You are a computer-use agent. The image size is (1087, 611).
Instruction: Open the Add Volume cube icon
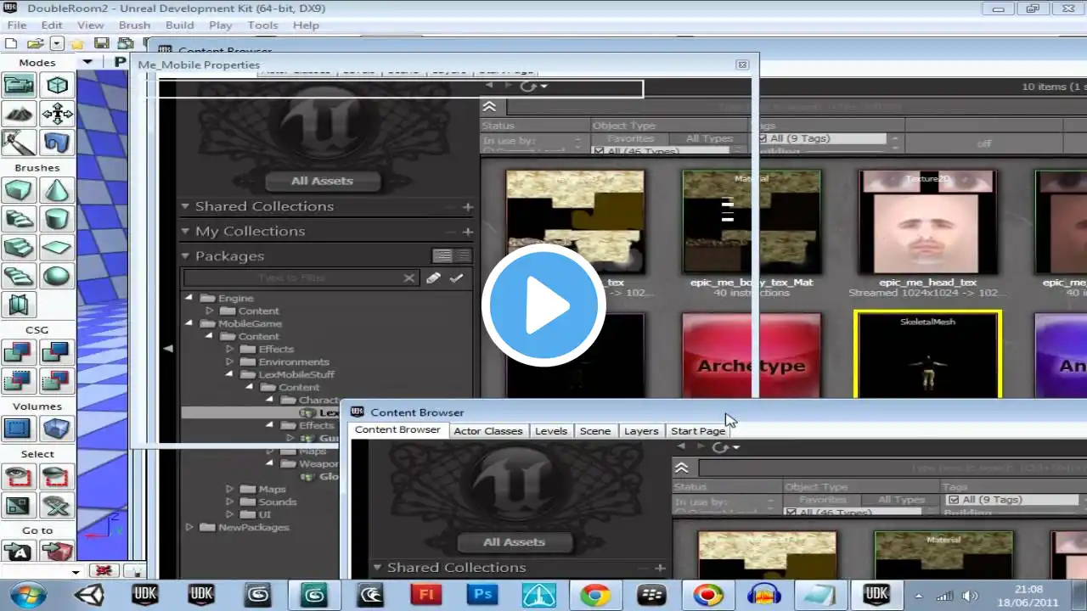57,429
